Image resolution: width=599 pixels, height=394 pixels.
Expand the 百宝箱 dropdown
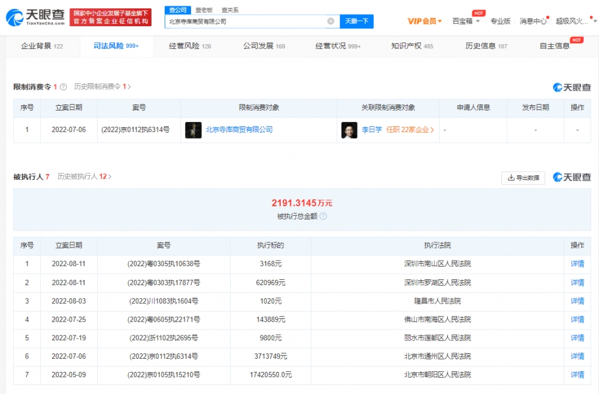point(466,22)
